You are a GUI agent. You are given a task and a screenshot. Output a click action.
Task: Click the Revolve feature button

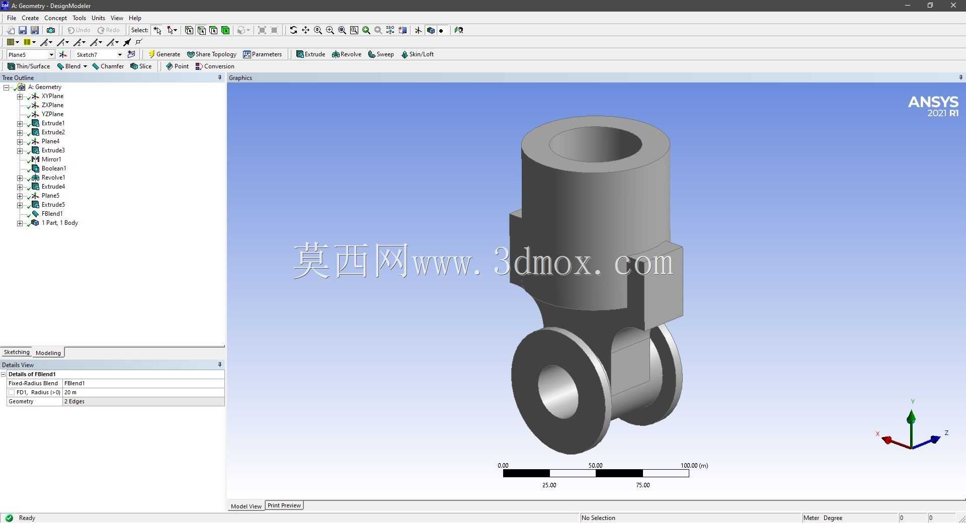click(347, 54)
